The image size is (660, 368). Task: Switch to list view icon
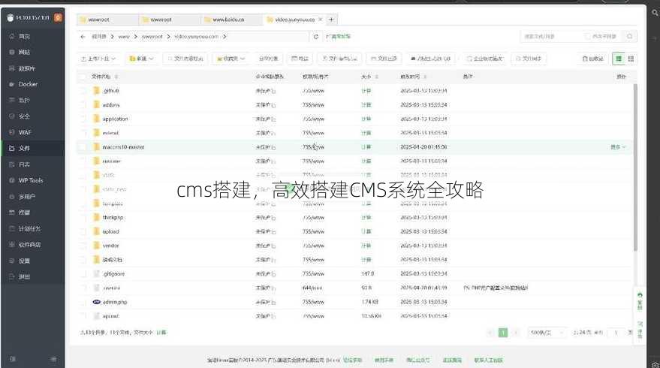(619, 59)
